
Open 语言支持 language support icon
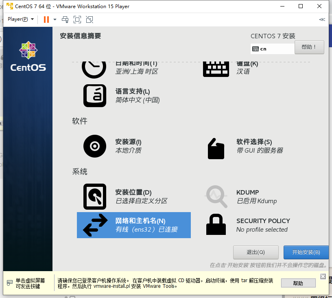pyautogui.click(x=95, y=96)
